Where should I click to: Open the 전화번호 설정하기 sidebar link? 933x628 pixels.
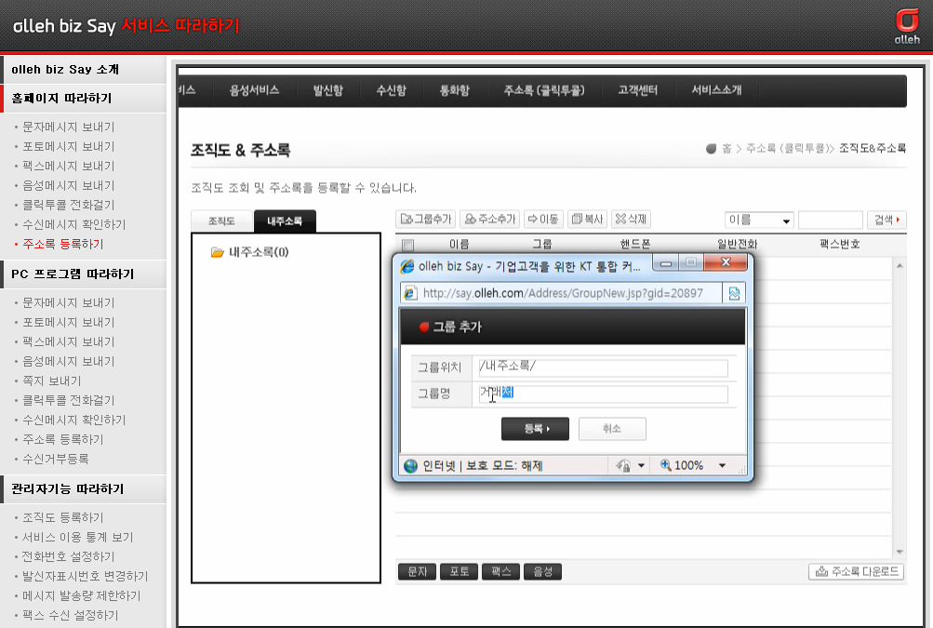click(x=69, y=557)
